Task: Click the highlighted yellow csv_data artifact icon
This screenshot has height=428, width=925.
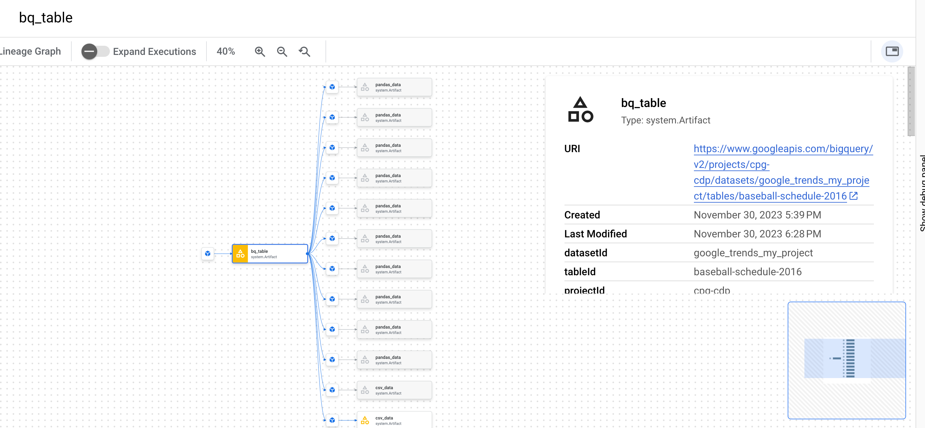Action: tap(365, 420)
